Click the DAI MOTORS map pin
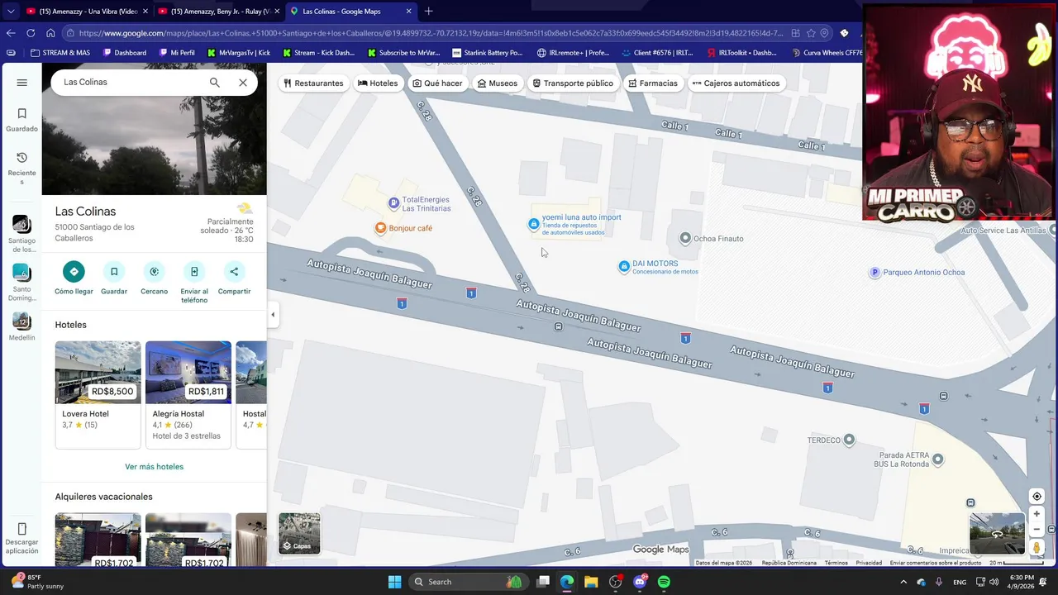Image resolution: width=1058 pixels, height=595 pixels. (624, 266)
